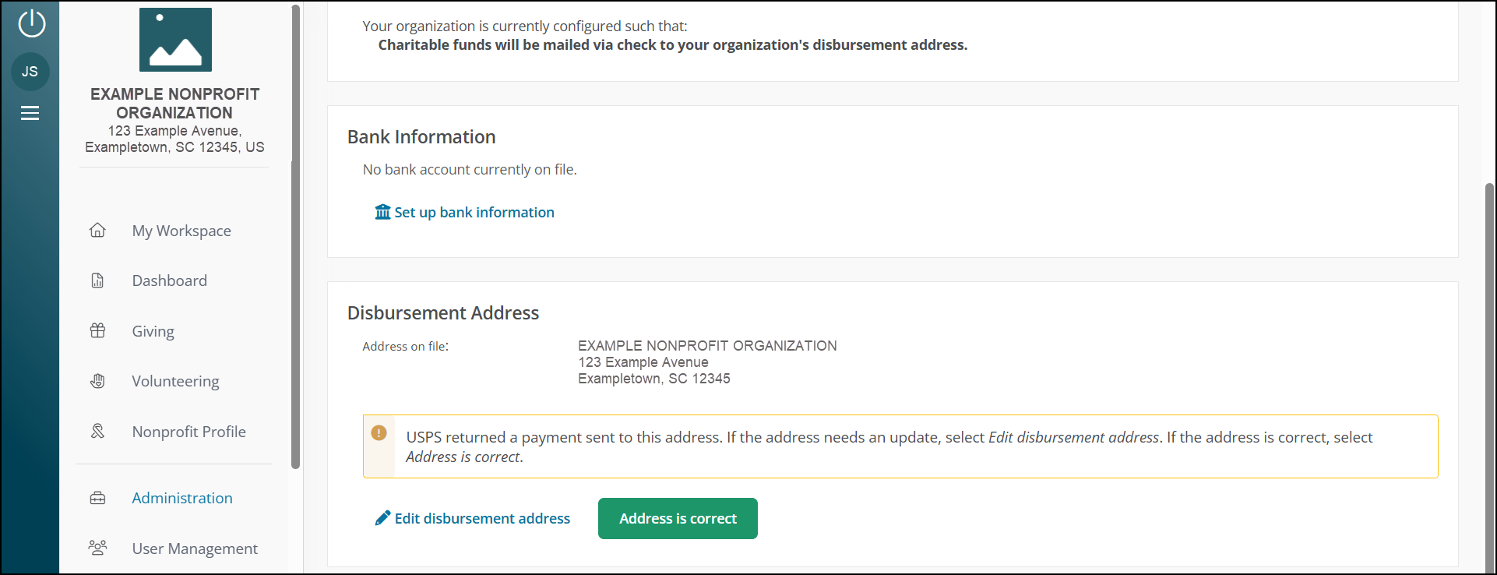Click the main page vertical scrollbar
The image size is (1497, 575).
tap(1489, 378)
